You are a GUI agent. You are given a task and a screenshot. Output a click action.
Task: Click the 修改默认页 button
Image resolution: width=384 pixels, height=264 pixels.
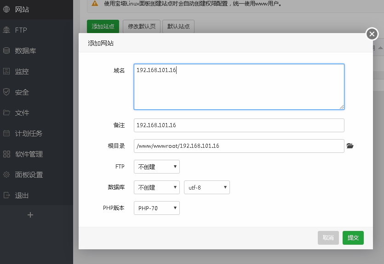click(x=142, y=26)
